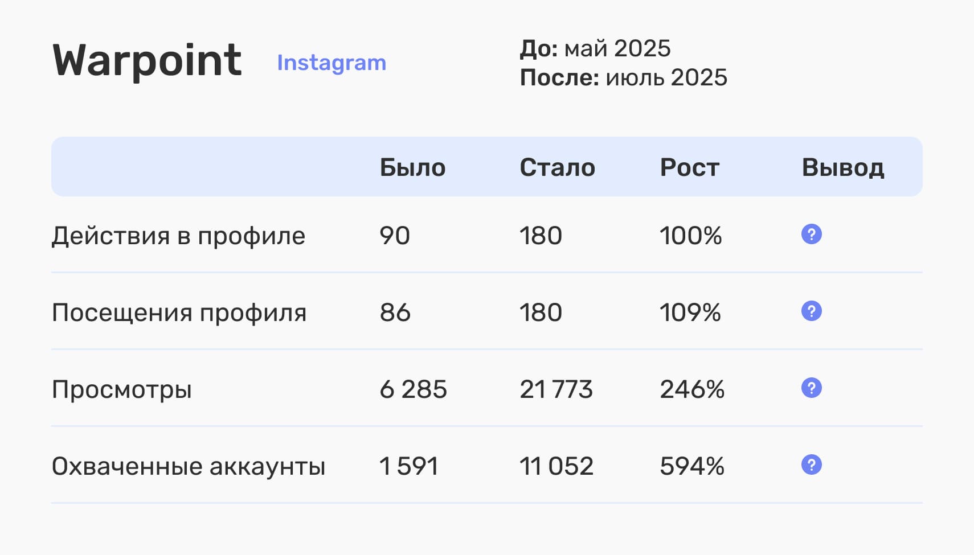
Task: Click the До: май 2025 date text
Action: tap(595, 48)
